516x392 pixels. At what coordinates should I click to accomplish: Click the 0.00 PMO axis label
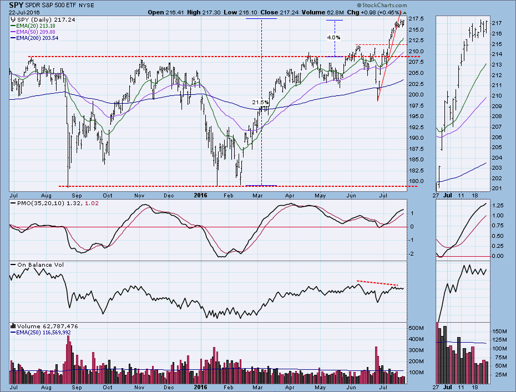[498, 256]
